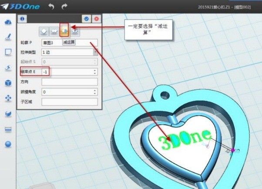Click the blue sphere icon in left sidebar
The image size is (262, 189).
coord(8,144)
